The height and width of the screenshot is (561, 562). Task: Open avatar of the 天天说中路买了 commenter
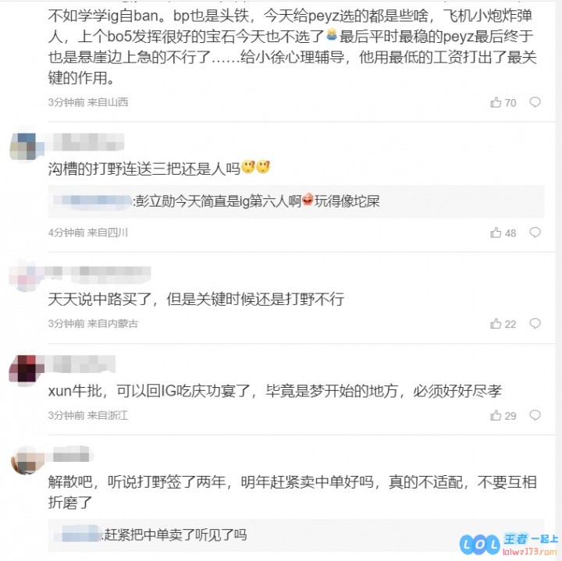click(x=24, y=277)
